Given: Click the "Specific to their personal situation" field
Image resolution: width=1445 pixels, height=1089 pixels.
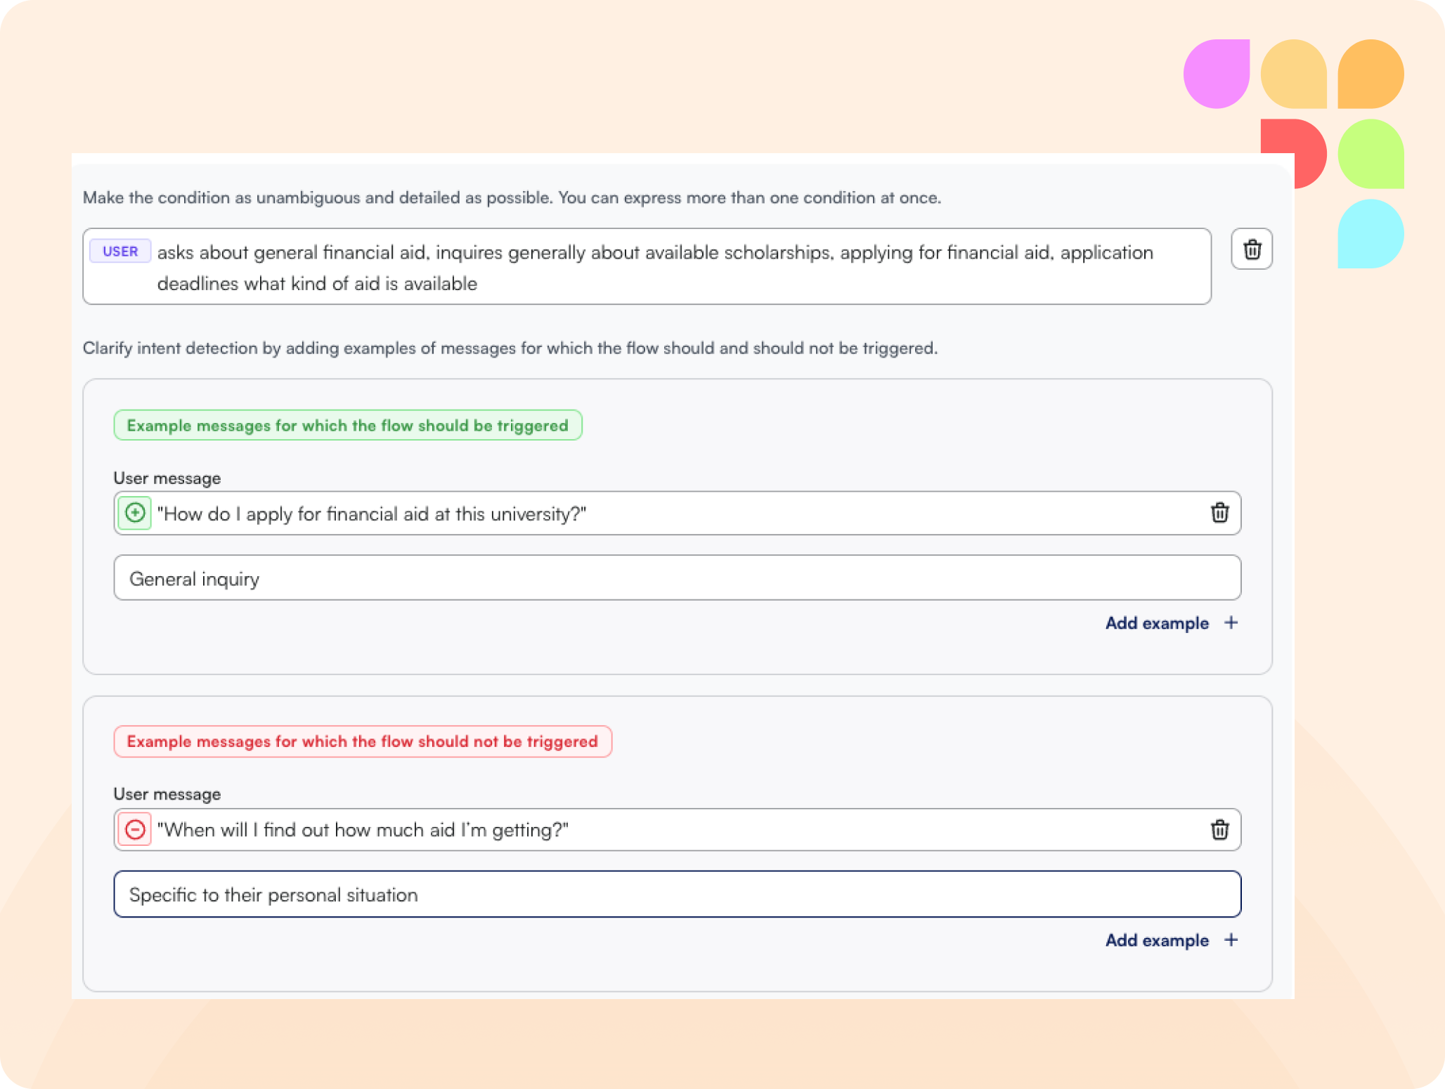Looking at the screenshot, I should coord(677,894).
